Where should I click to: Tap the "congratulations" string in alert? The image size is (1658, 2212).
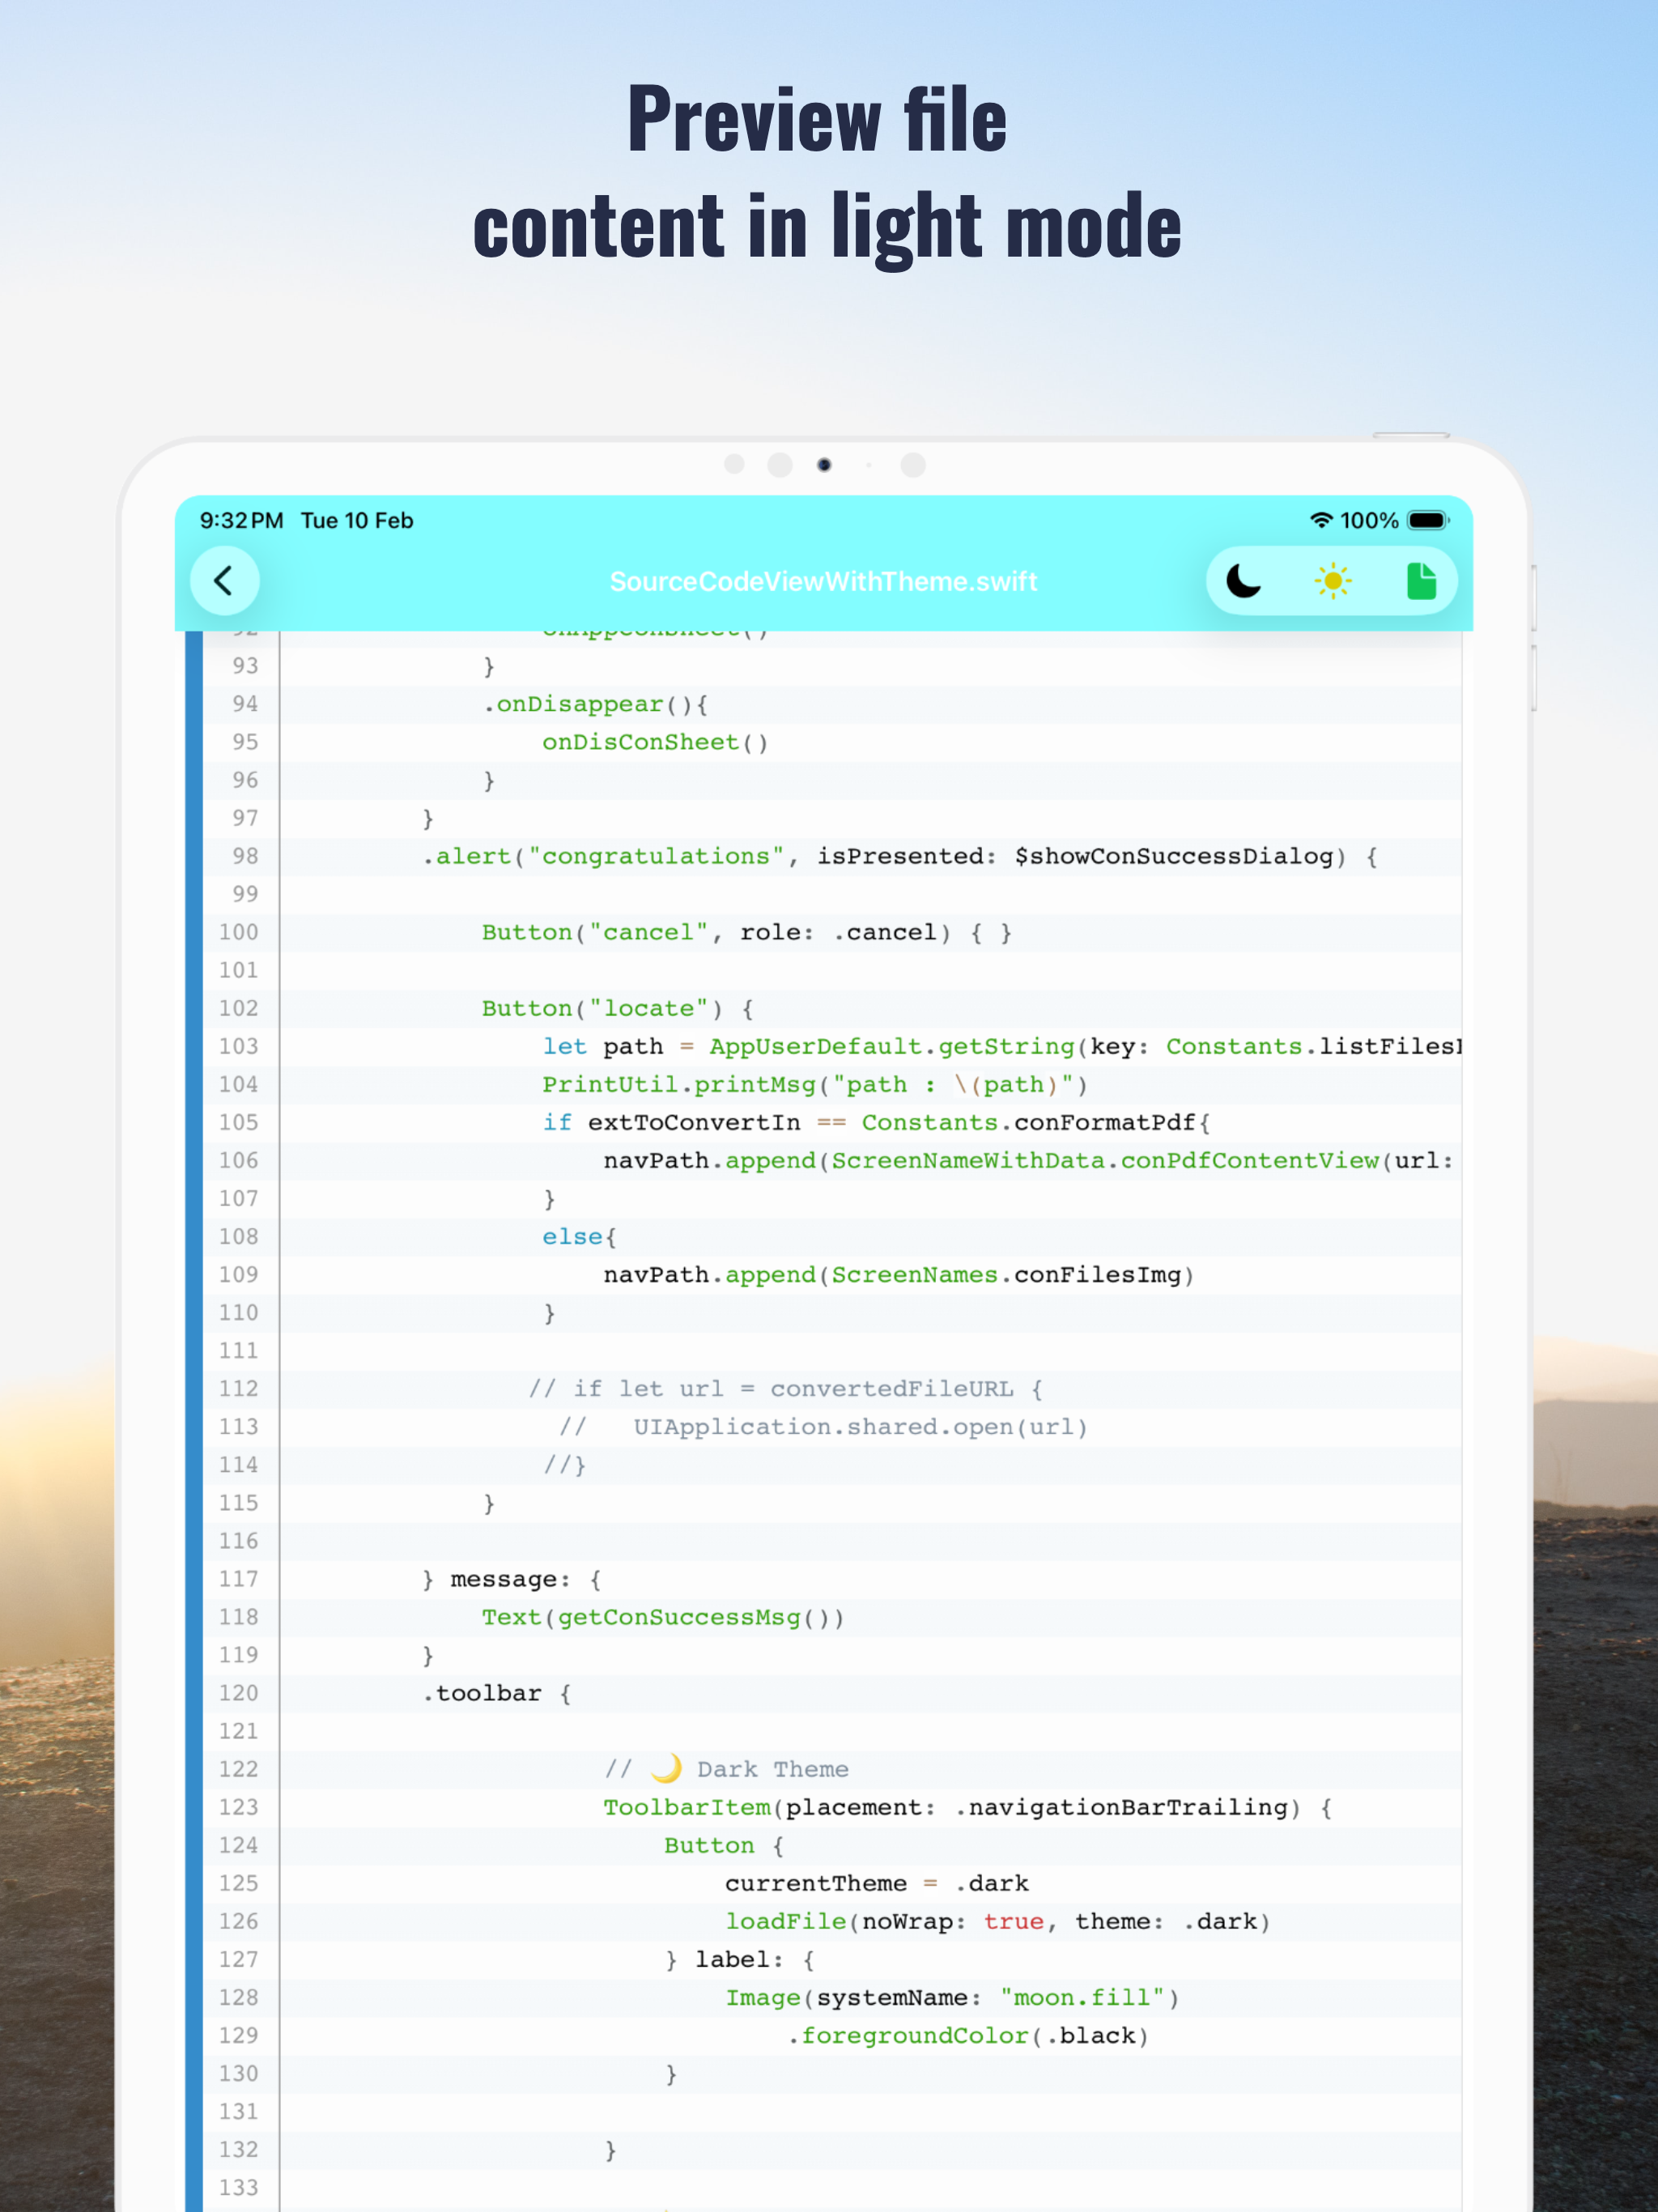point(656,856)
